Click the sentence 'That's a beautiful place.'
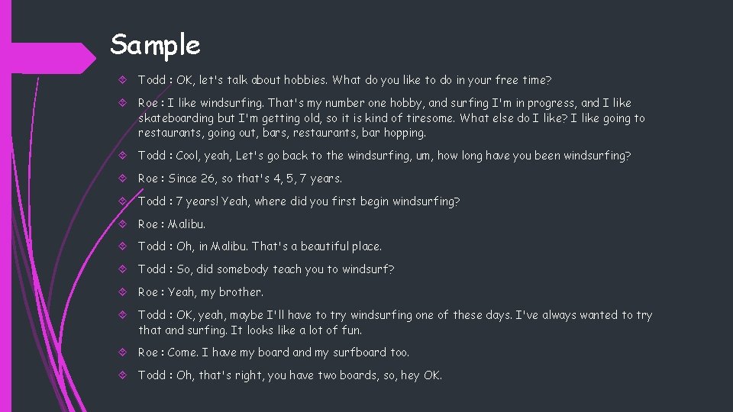The width and height of the screenshot is (733, 412). [317, 246]
